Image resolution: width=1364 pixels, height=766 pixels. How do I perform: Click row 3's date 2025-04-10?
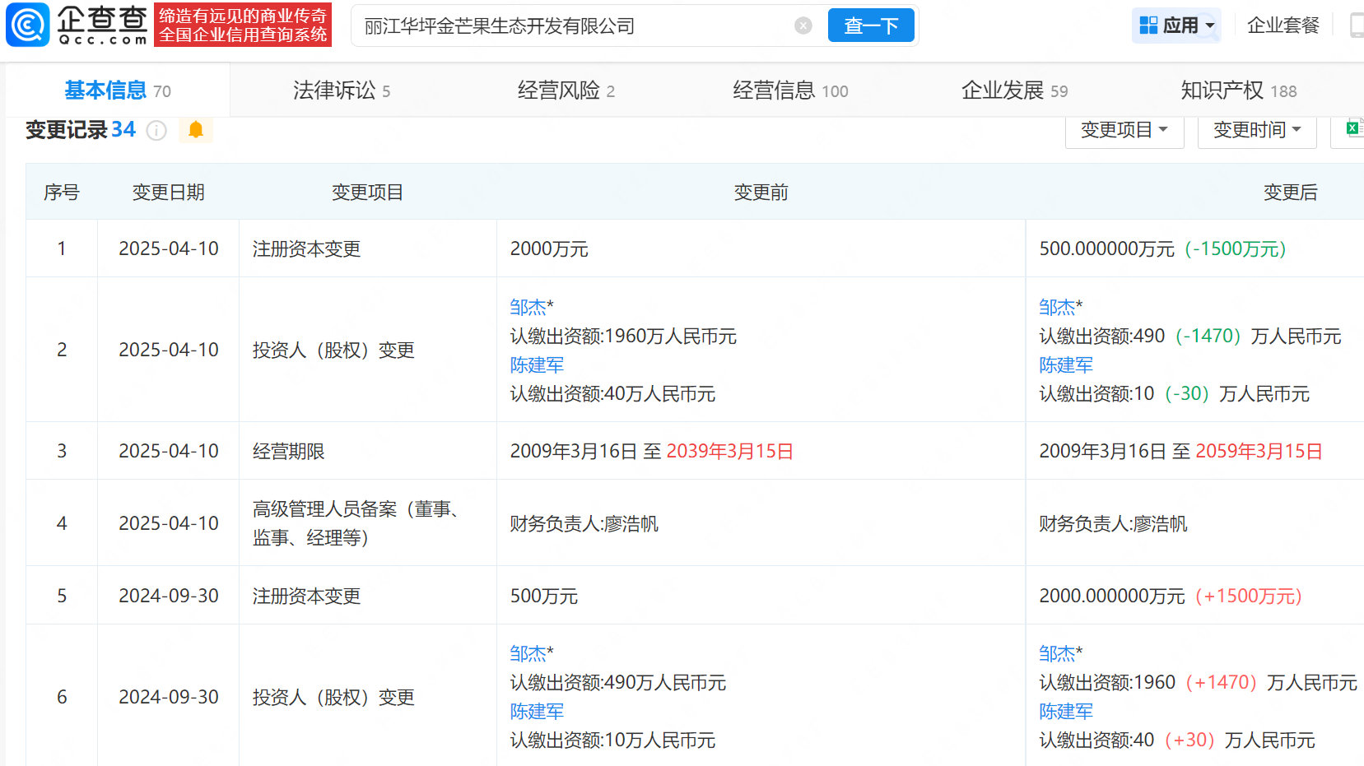tap(169, 451)
